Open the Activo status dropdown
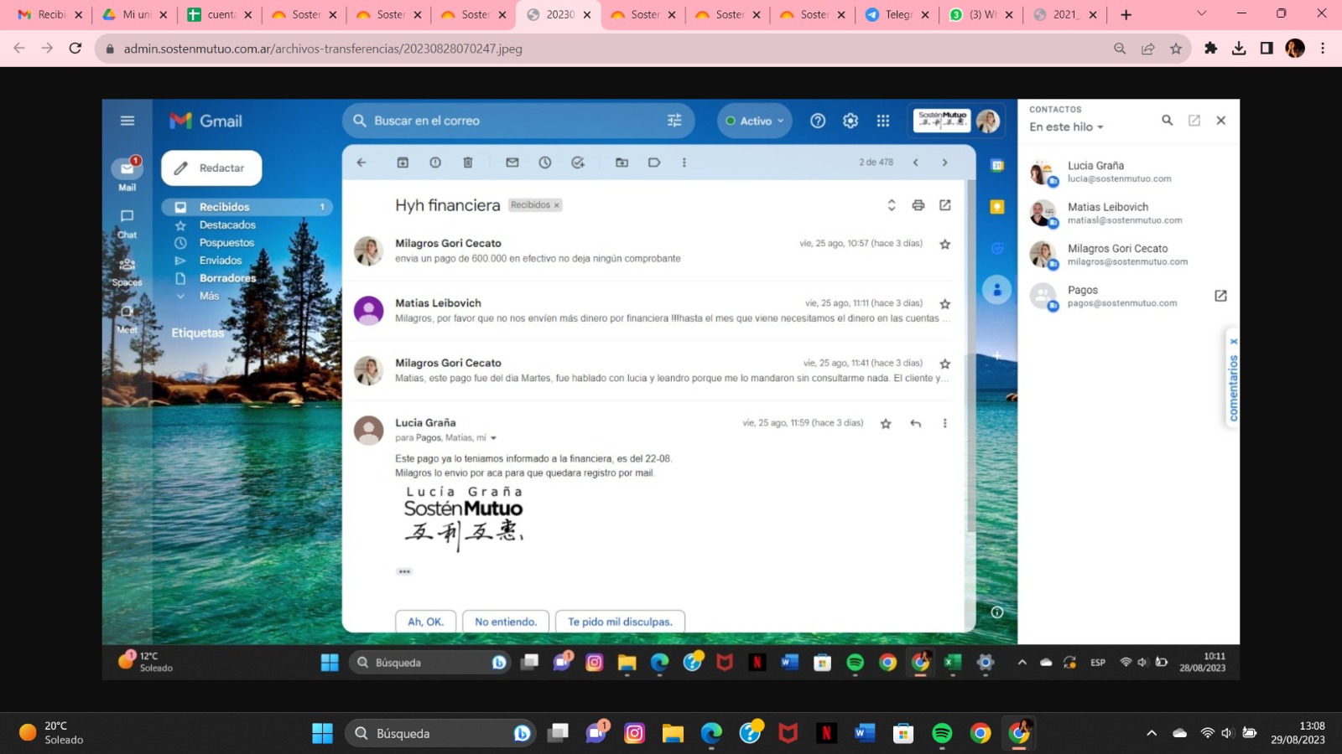The width and height of the screenshot is (1342, 754). pyautogui.click(x=755, y=121)
